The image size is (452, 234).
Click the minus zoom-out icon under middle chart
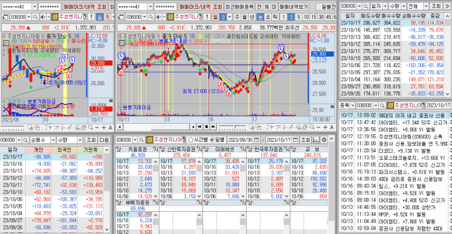(x=319, y=127)
